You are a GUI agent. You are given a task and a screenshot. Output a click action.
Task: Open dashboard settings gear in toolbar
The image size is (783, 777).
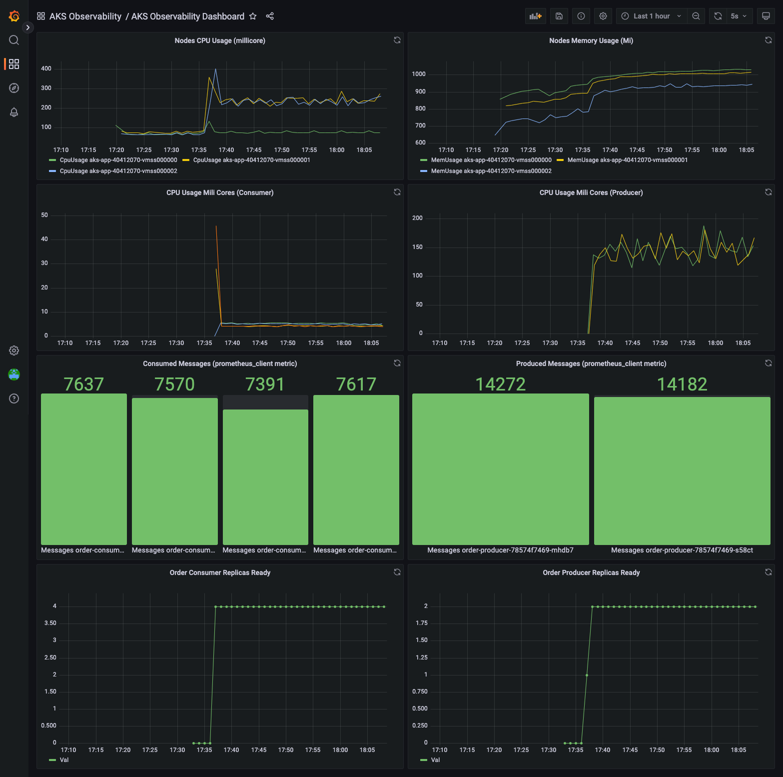[x=603, y=16]
